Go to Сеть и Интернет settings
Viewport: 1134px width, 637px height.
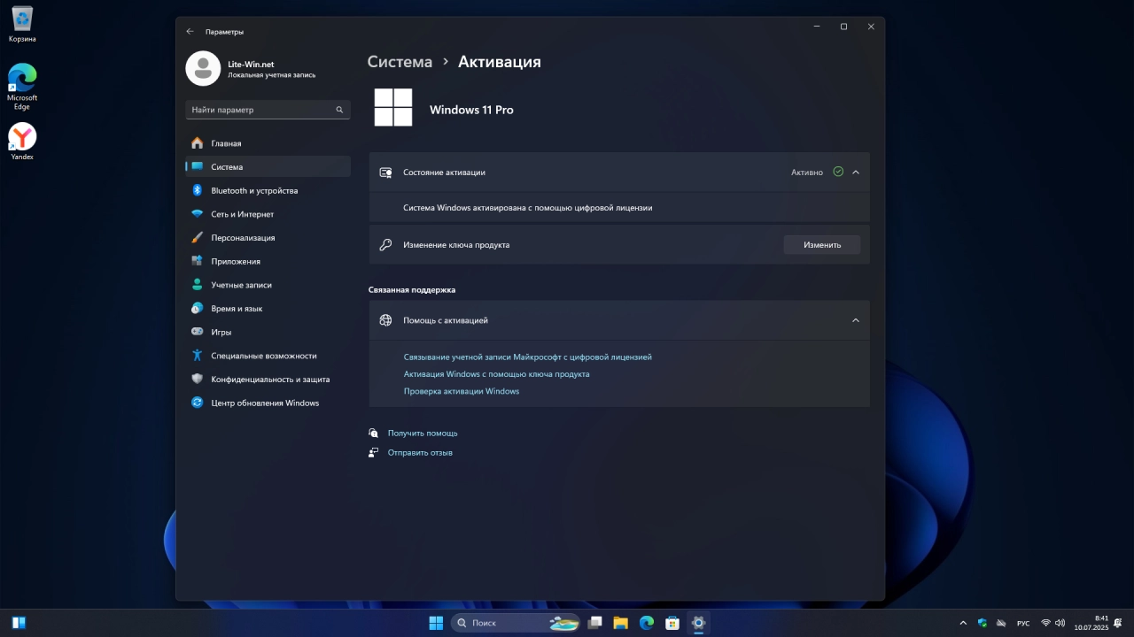pos(268,214)
